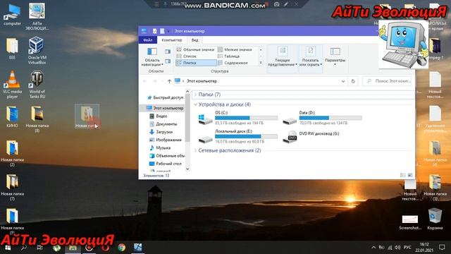This screenshot has width=451, height=254.
Task: Choose the Мелкие значки layout
Action: coord(235,49)
